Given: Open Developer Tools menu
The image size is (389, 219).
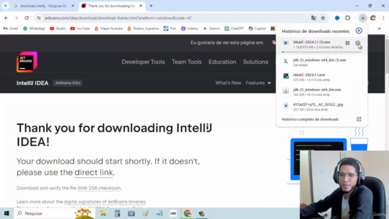Looking at the screenshot, I should (x=143, y=62).
